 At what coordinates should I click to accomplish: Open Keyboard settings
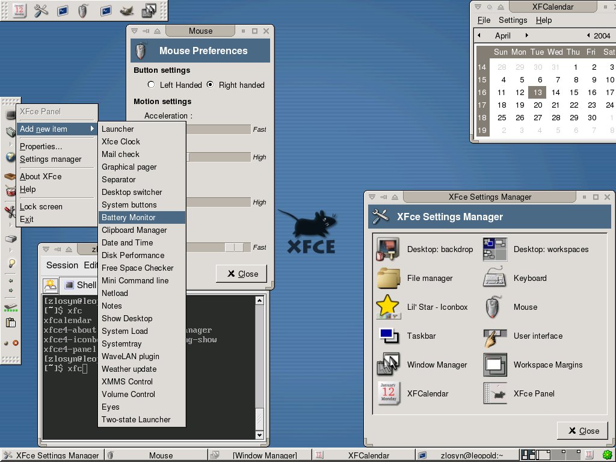pyautogui.click(x=515, y=278)
